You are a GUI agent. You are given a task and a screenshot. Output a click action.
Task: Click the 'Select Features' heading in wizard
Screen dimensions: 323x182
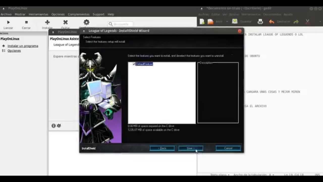pos(92,37)
